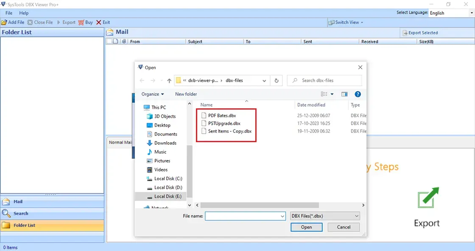475x251 pixels.
Task: Click the Export Selected button
Action: tap(420, 33)
